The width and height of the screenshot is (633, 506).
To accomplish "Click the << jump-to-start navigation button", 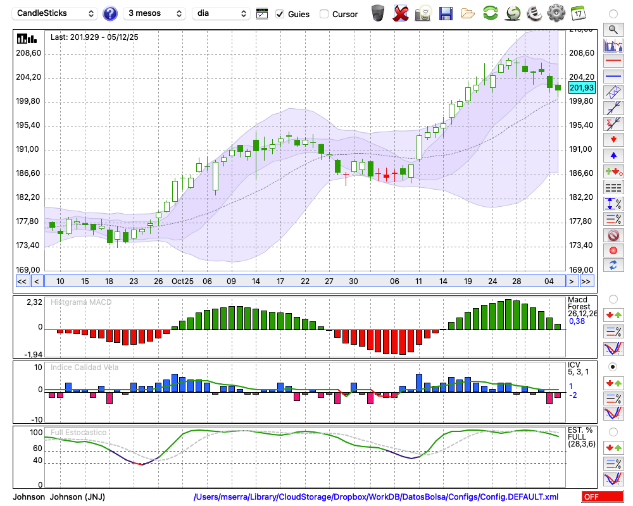I will click(22, 281).
